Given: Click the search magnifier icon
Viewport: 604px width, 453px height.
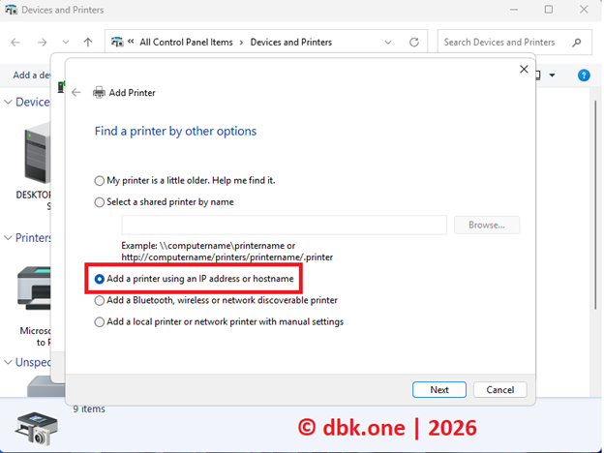Looking at the screenshot, I should pyautogui.click(x=576, y=43).
